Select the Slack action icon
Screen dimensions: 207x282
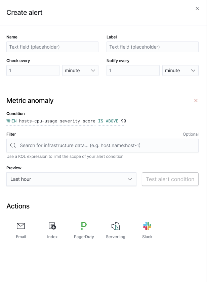147,226
